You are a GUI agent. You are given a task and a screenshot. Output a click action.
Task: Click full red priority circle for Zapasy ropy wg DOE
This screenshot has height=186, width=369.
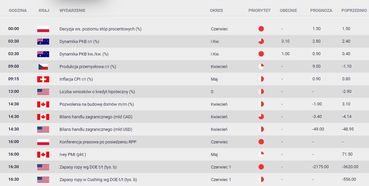pyautogui.click(x=261, y=167)
